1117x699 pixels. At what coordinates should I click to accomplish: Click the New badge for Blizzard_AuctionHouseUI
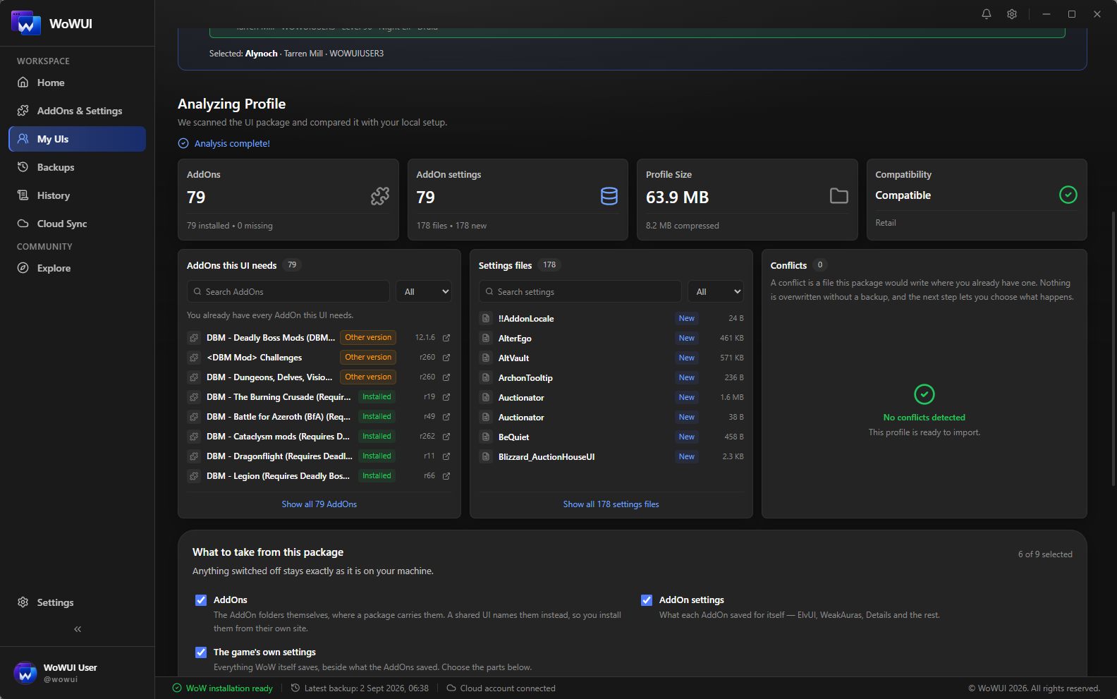(x=687, y=456)
